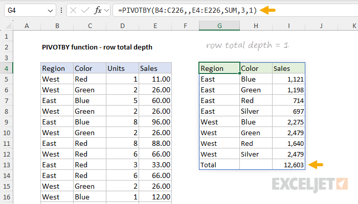Open Insert Function with the fx icon
Viewport: 358px width, 204px height.
(98, 10)
